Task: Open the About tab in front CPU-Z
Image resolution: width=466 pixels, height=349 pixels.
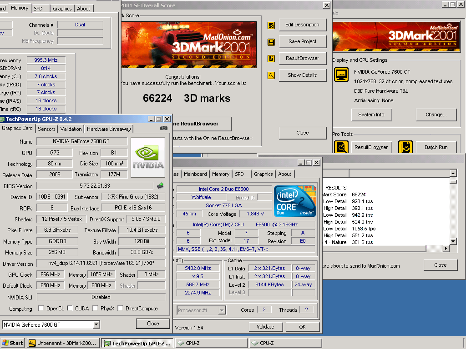Action: (285, 174)
